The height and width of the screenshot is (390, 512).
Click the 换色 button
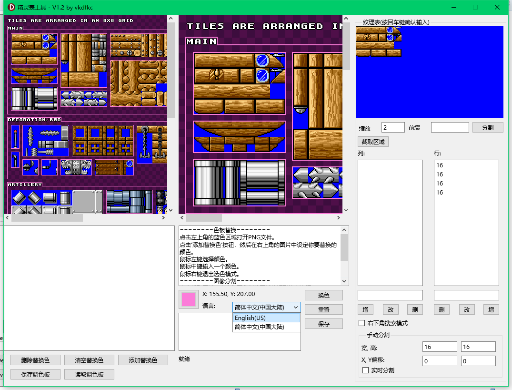(323, 295)
